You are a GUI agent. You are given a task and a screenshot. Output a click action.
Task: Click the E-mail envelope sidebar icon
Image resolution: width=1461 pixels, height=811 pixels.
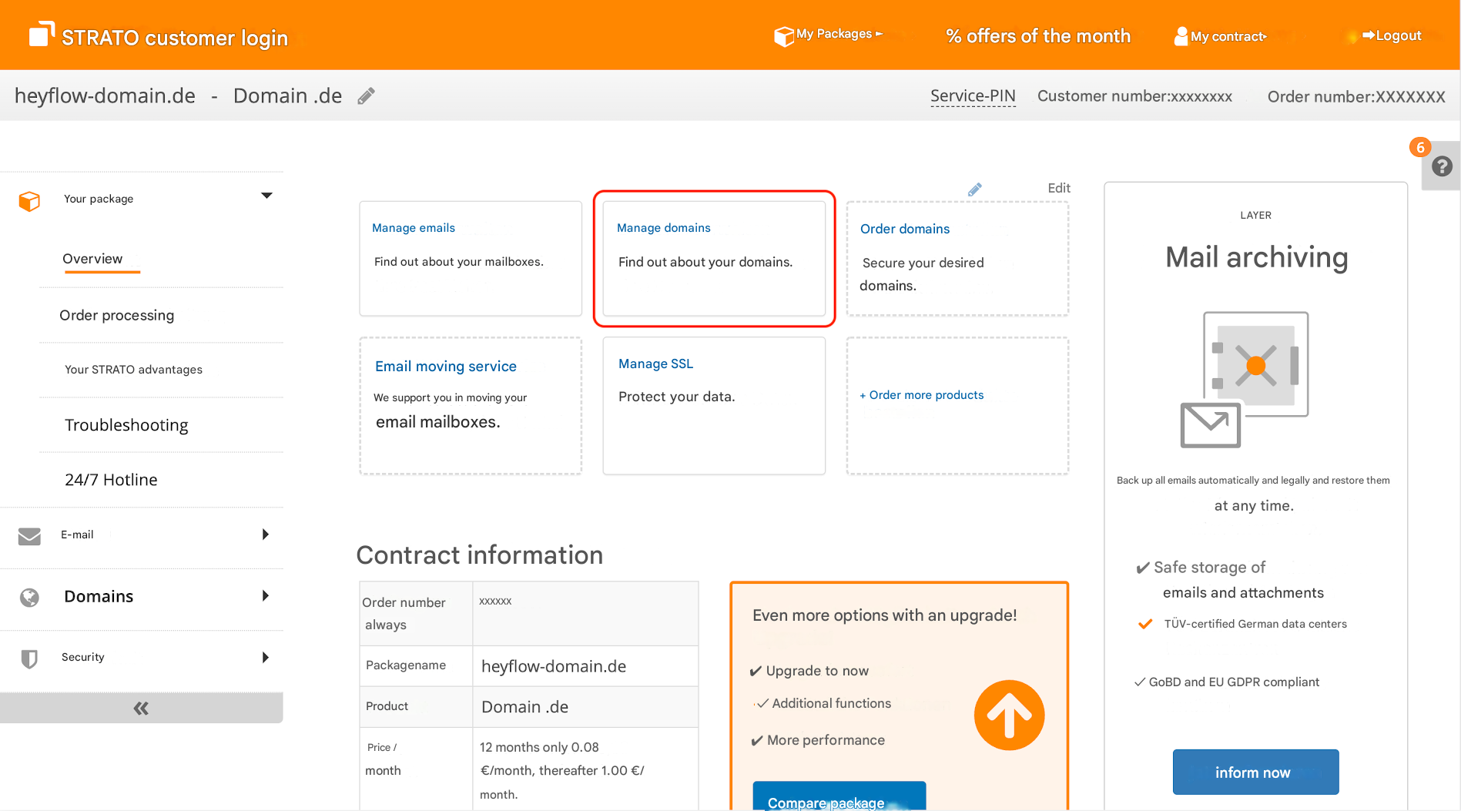click(x=29, y=536)
